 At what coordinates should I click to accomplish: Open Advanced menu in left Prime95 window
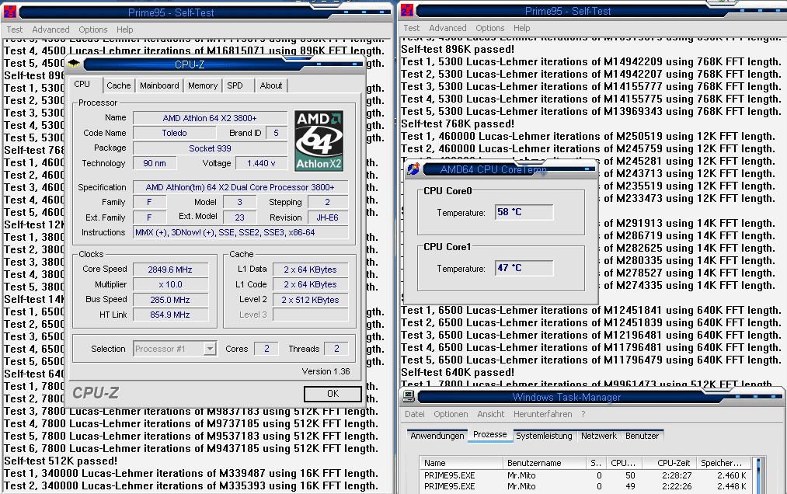[x=50, y=30]
